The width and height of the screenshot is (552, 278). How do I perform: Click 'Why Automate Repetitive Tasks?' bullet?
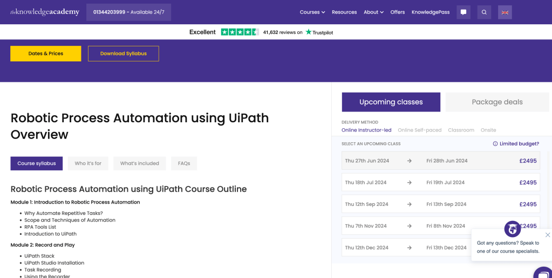click(x=63, y=213)
